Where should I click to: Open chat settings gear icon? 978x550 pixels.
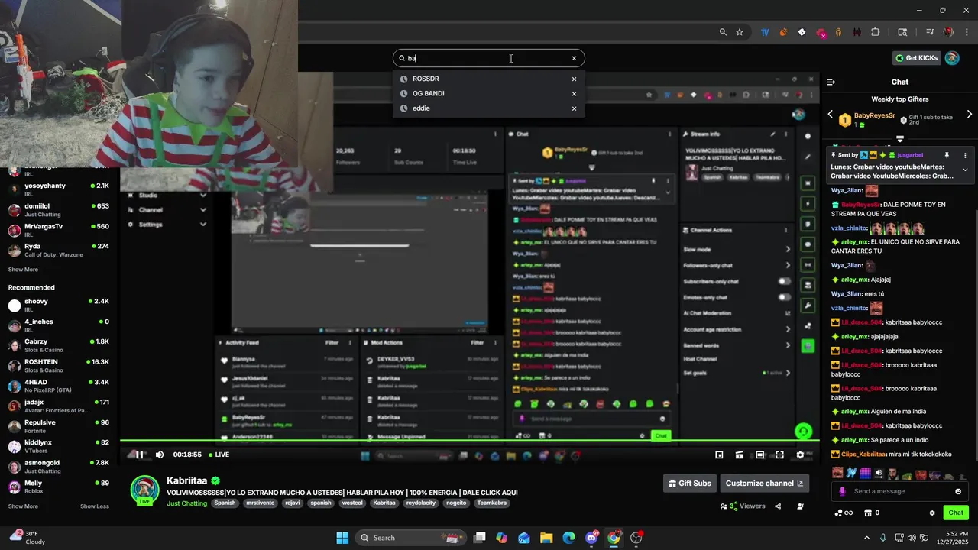tap(932, 513)
